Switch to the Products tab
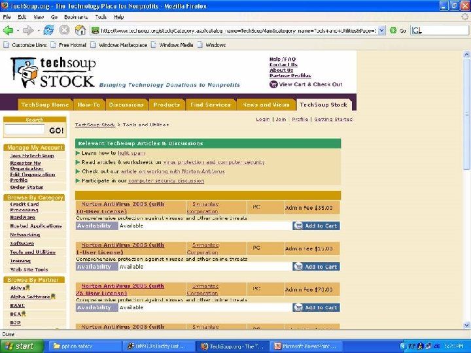471x353 pixels. [166, 105]
